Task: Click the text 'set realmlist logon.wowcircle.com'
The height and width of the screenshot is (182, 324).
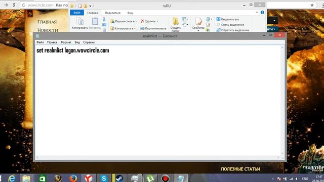Action: pyautogui.click(x=73, y=51)
